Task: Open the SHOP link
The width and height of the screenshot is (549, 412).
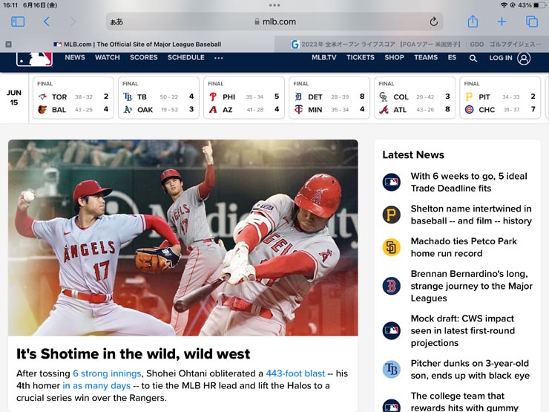Action: point(394,57)
